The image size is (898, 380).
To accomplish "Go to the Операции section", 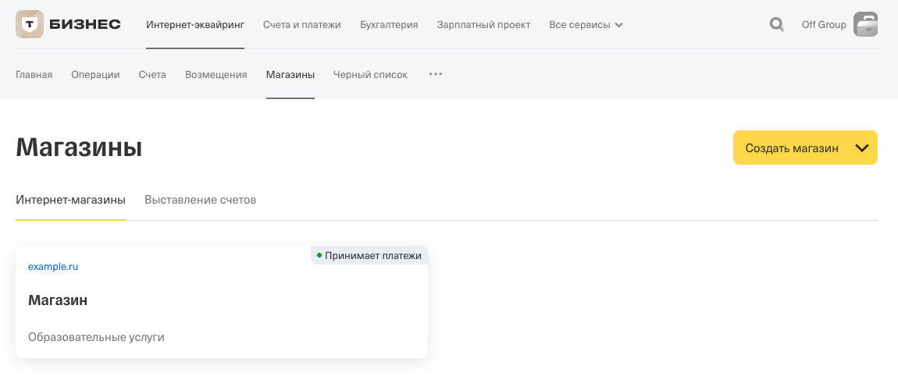I will point(95,74).
